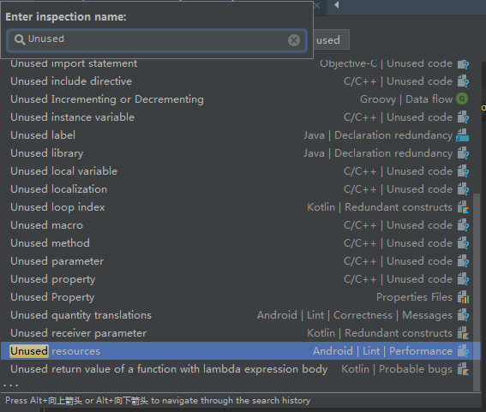Click the collapse arrow at top right

tap(336, 5)
